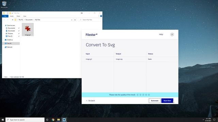Image resolution: width=218 pixels, height=122 pixels.
Task: Rate the result five stars
Action: 149,95
